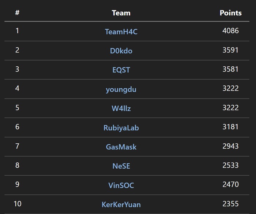Click the # rank column header
The image size is (256, 214).
(x=17, y=12)
